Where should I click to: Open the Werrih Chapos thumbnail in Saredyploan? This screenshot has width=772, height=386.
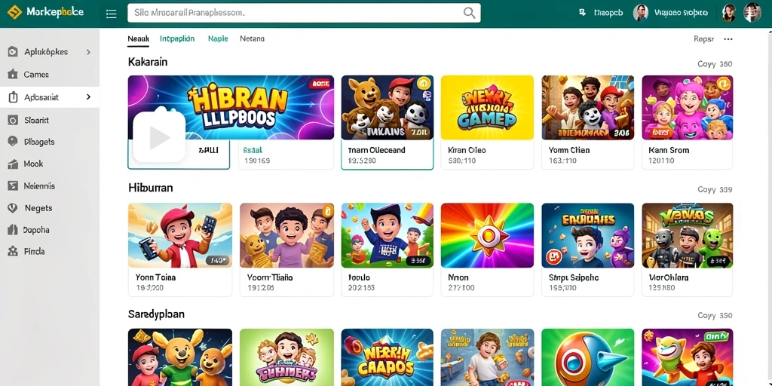388,357
